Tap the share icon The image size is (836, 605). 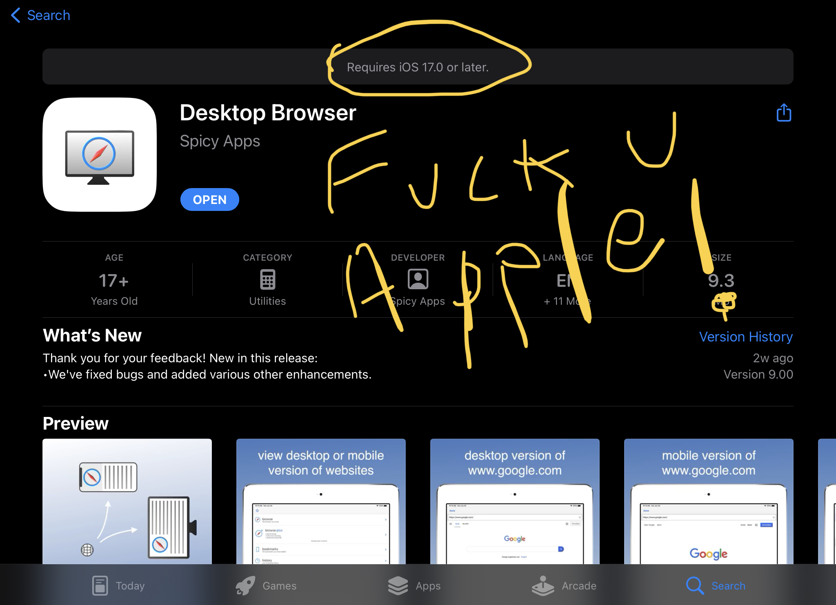pyautogui.click(x=783, y=113)
